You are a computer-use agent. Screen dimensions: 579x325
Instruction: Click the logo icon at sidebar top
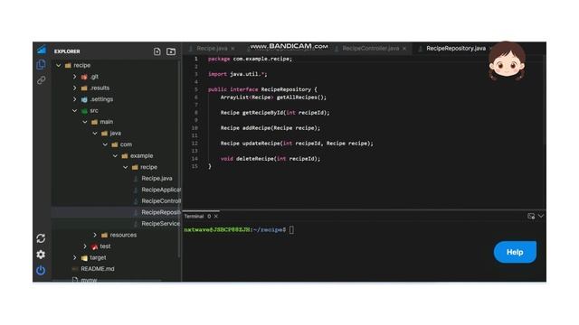[x=42, y=49]
